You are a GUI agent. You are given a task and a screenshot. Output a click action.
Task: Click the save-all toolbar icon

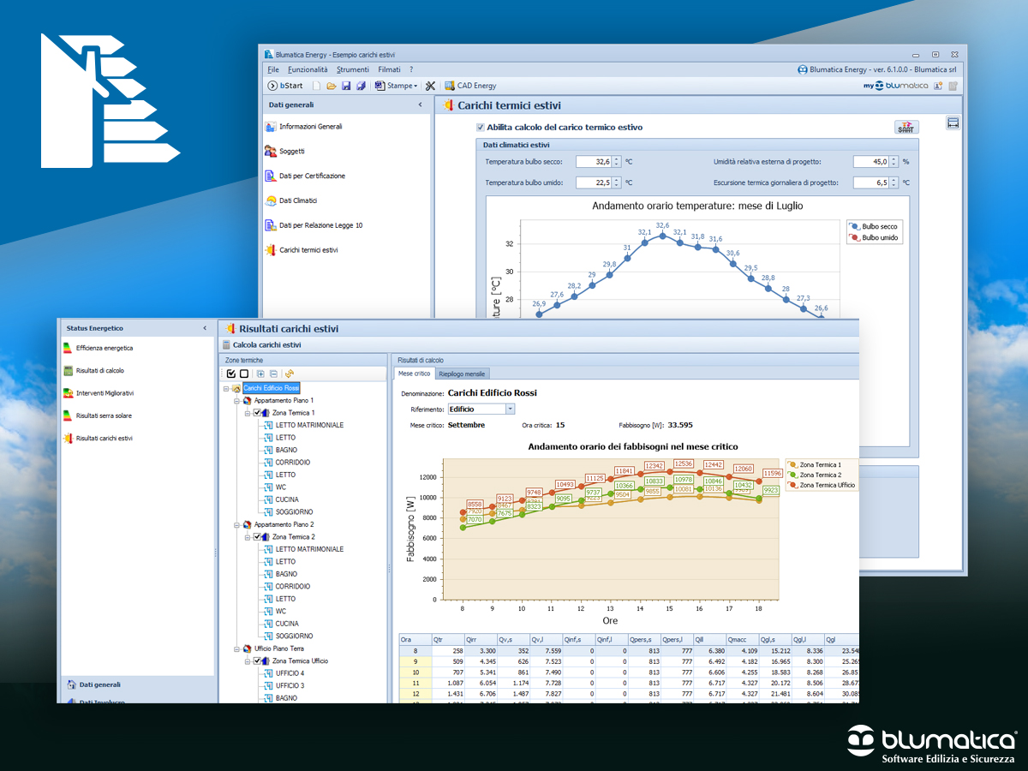(361, 86)
